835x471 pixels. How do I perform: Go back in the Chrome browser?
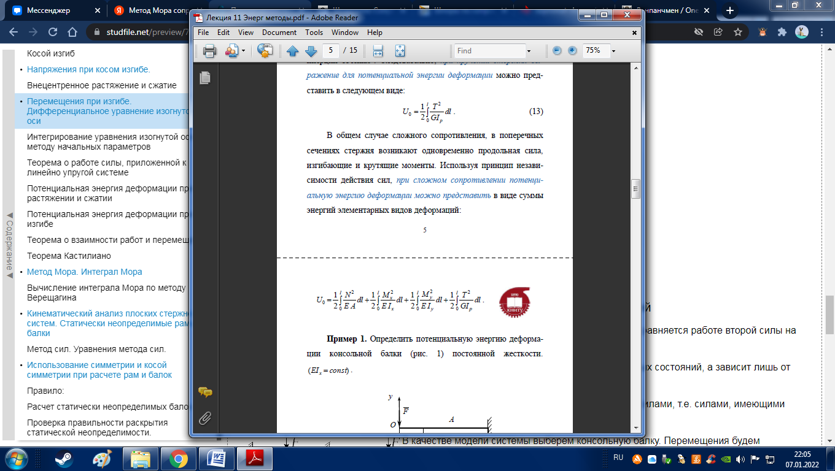pos(15,32)
